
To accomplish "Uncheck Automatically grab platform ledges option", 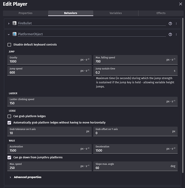I will 9,123.
